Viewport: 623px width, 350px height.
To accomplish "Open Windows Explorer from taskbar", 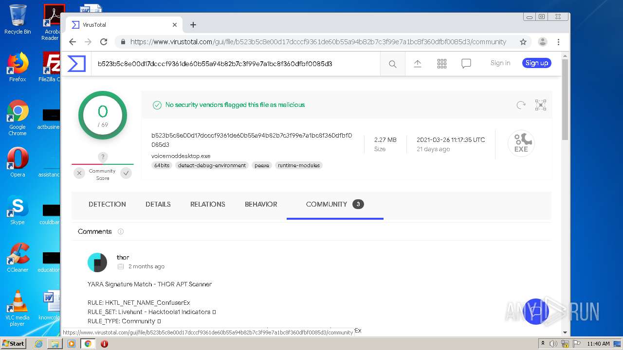I will pyautogui.click(x=55, y=344).
